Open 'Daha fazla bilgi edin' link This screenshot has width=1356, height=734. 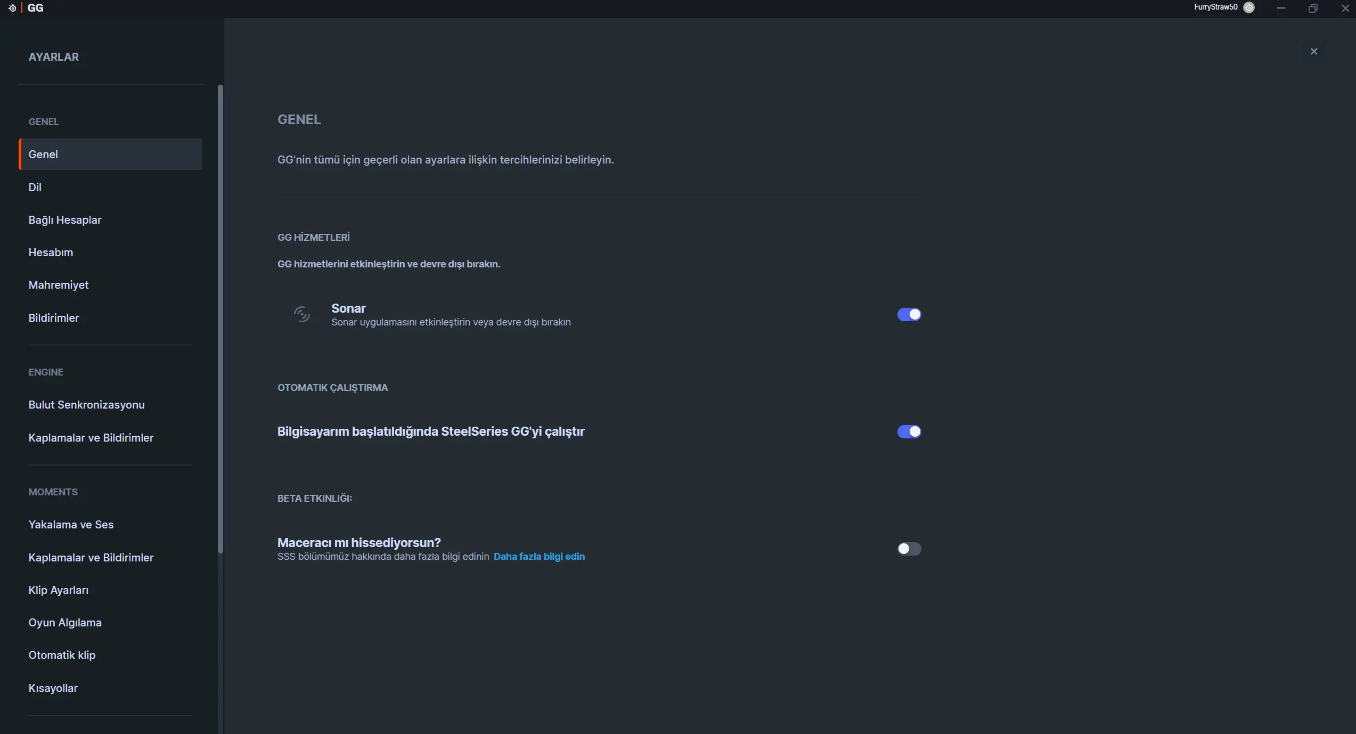[539, 556]
